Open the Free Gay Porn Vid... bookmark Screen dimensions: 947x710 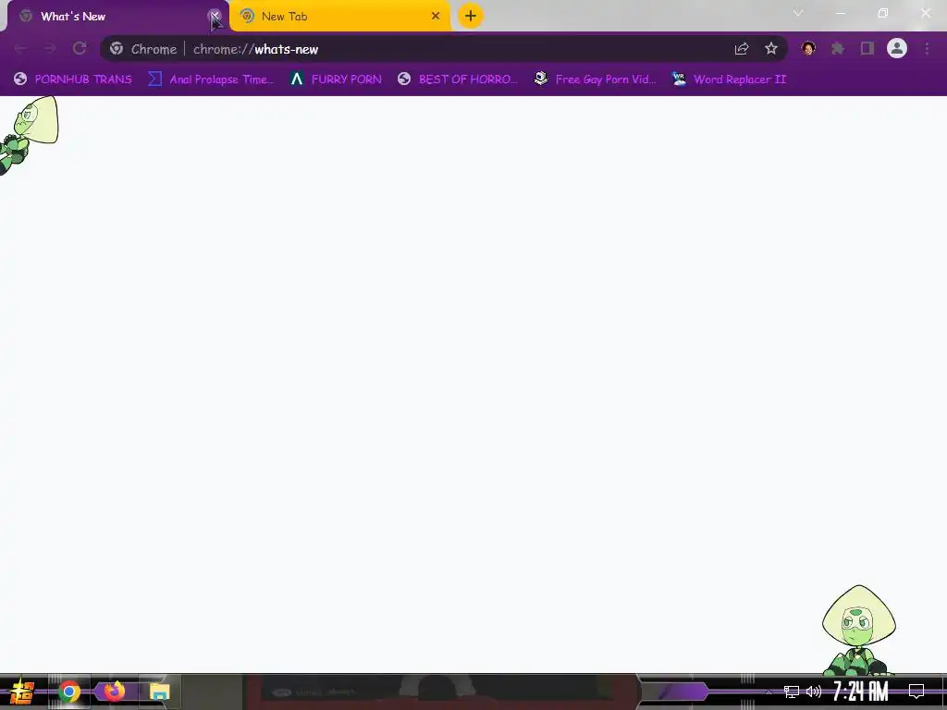click(x=595, y=80)
